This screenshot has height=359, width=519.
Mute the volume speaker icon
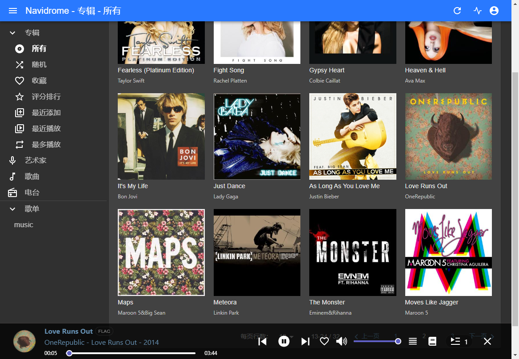coord(342,342)
